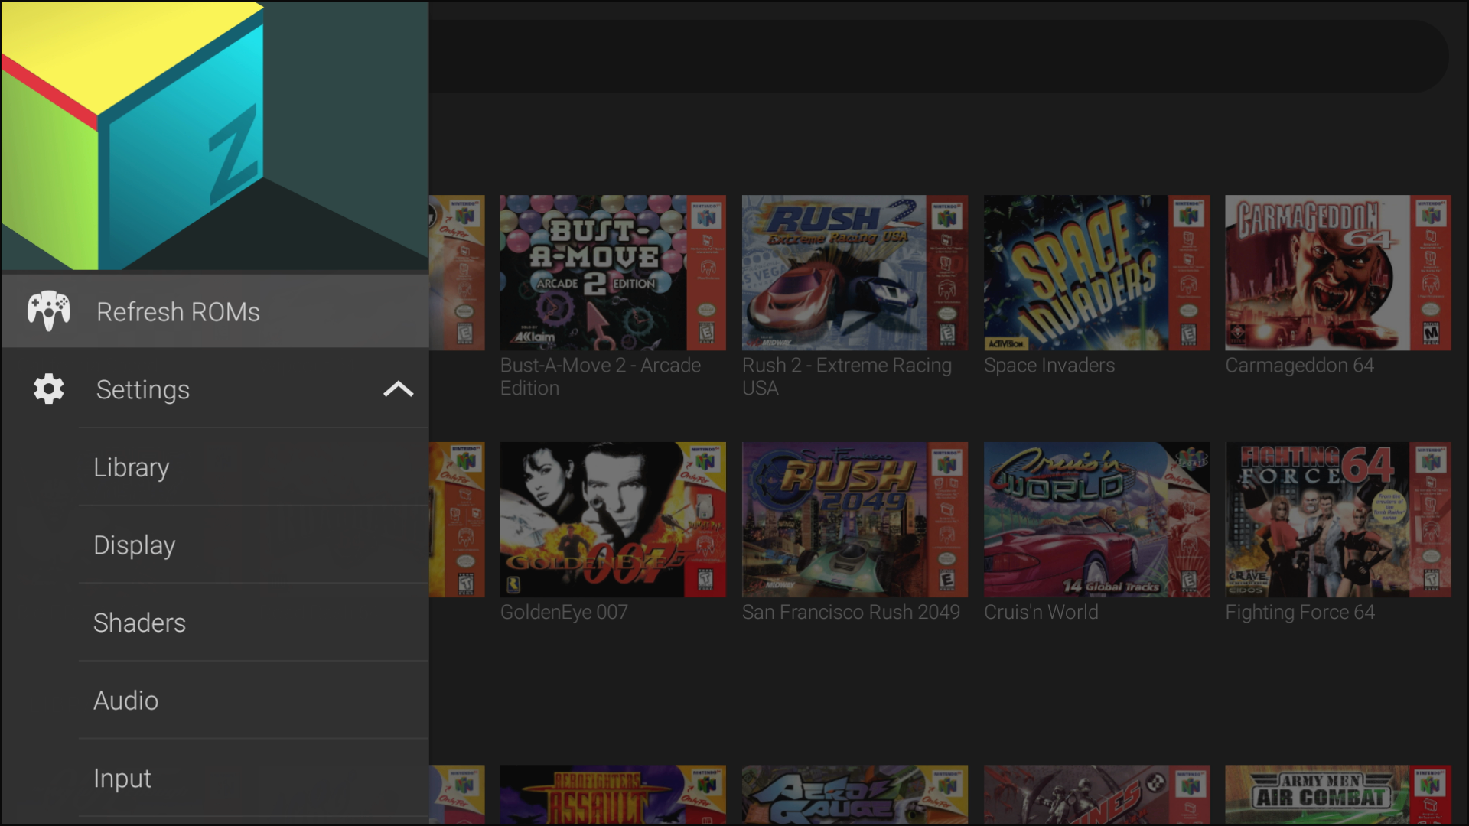Select the Space Invaders game cover
Image resolution: width=1469 pixels, height=826 pixels.
tap(1096, 273)
